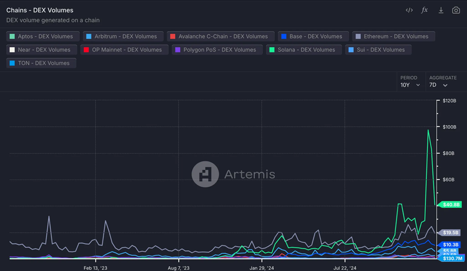Open the fx formula icon
Screen dimensions: 467x271
click(425, 10)
